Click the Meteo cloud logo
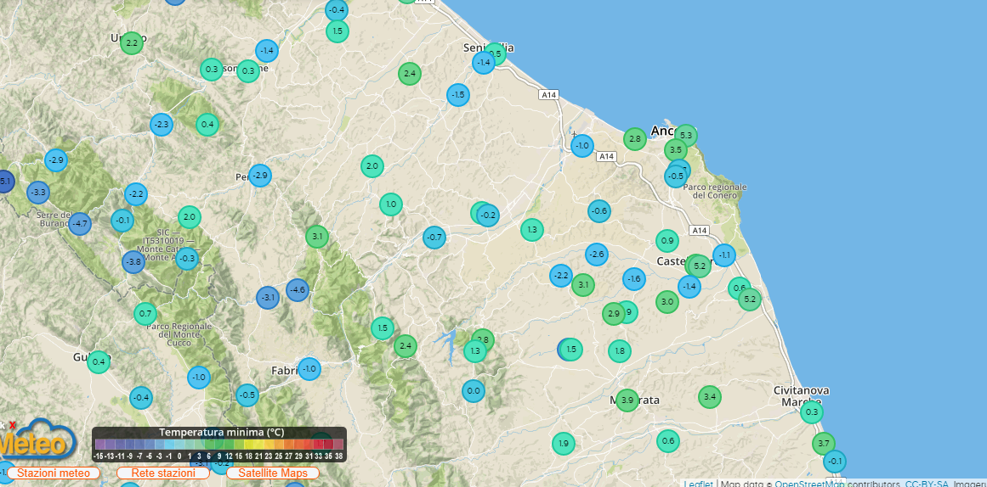This screenshot has width=987, height=487. (36, 441)
